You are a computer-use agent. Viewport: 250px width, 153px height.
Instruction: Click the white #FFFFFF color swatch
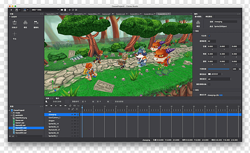(x=209, y=74)
